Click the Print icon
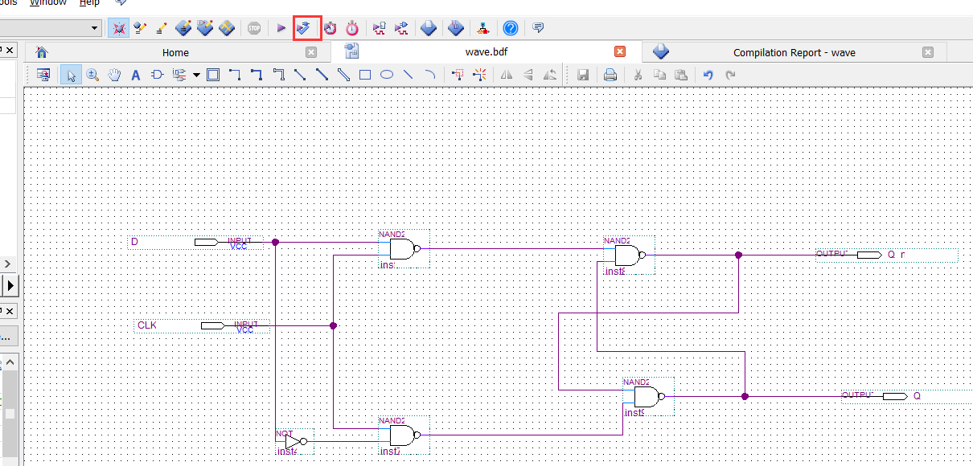The image size is (973, 466). (610, 76)
